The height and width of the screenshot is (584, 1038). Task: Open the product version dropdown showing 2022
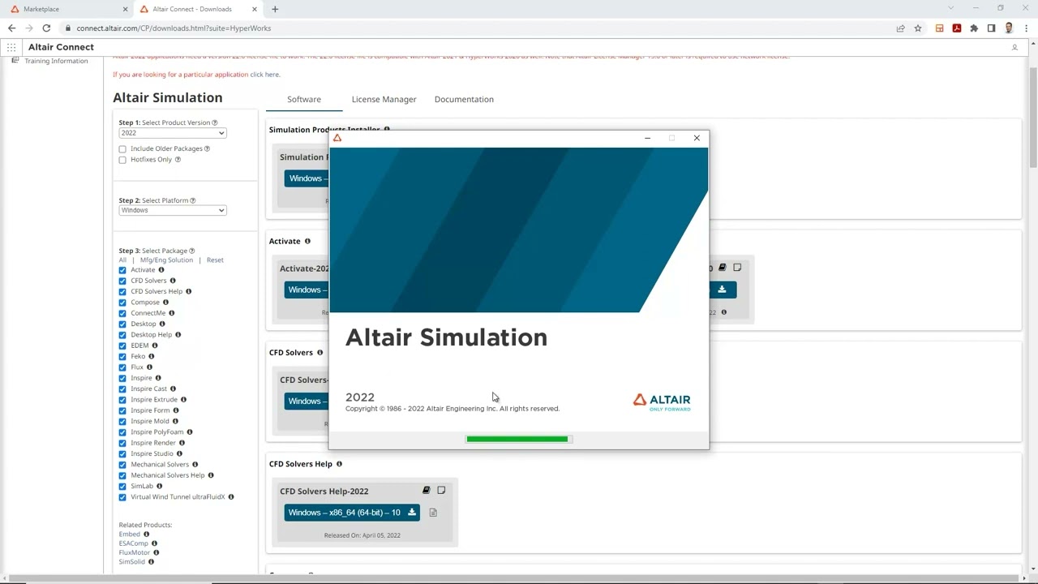[172, 133]
